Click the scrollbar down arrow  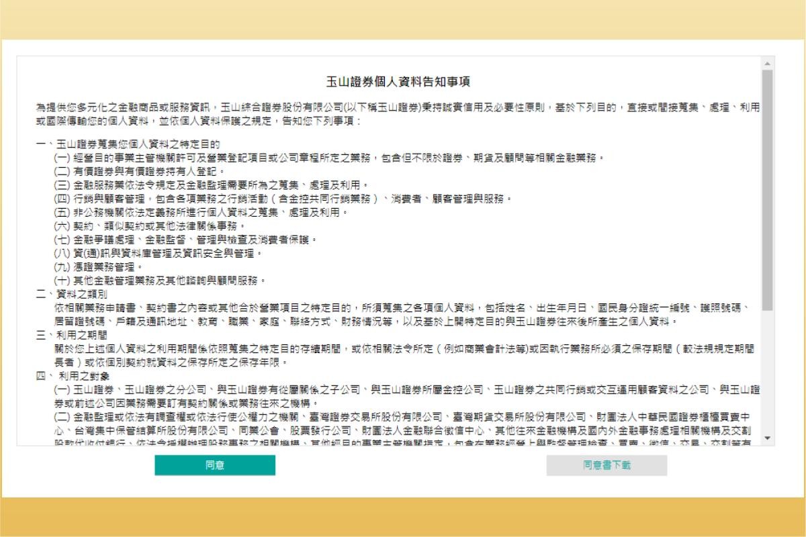767,439
